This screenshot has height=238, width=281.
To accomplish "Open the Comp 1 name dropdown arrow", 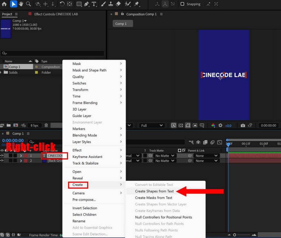I will click(x=25, y=21).
